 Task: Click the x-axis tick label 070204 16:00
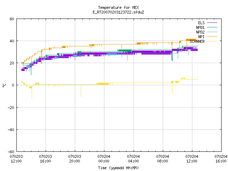click(x=221, y=159)
